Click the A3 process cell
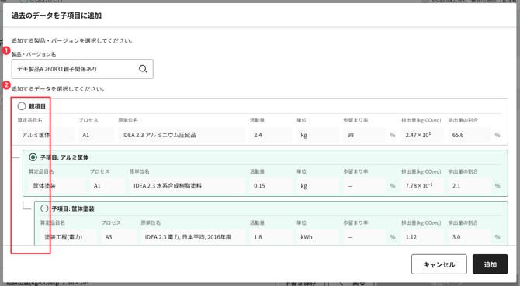 [x=119, y=237]
